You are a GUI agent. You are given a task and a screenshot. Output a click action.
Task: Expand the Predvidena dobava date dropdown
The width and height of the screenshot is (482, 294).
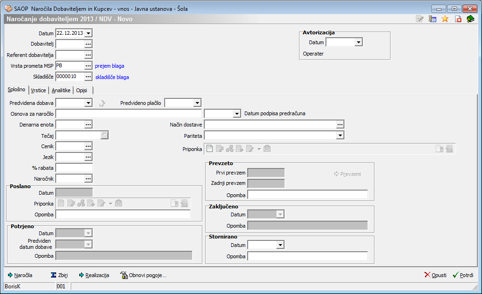(88, 103)
